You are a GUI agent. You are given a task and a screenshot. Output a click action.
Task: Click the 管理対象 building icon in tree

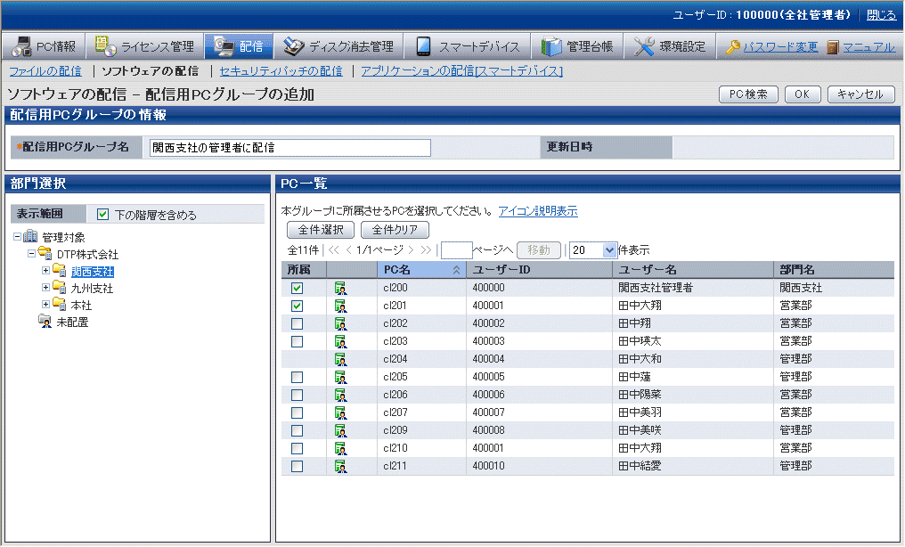point(30,237)
